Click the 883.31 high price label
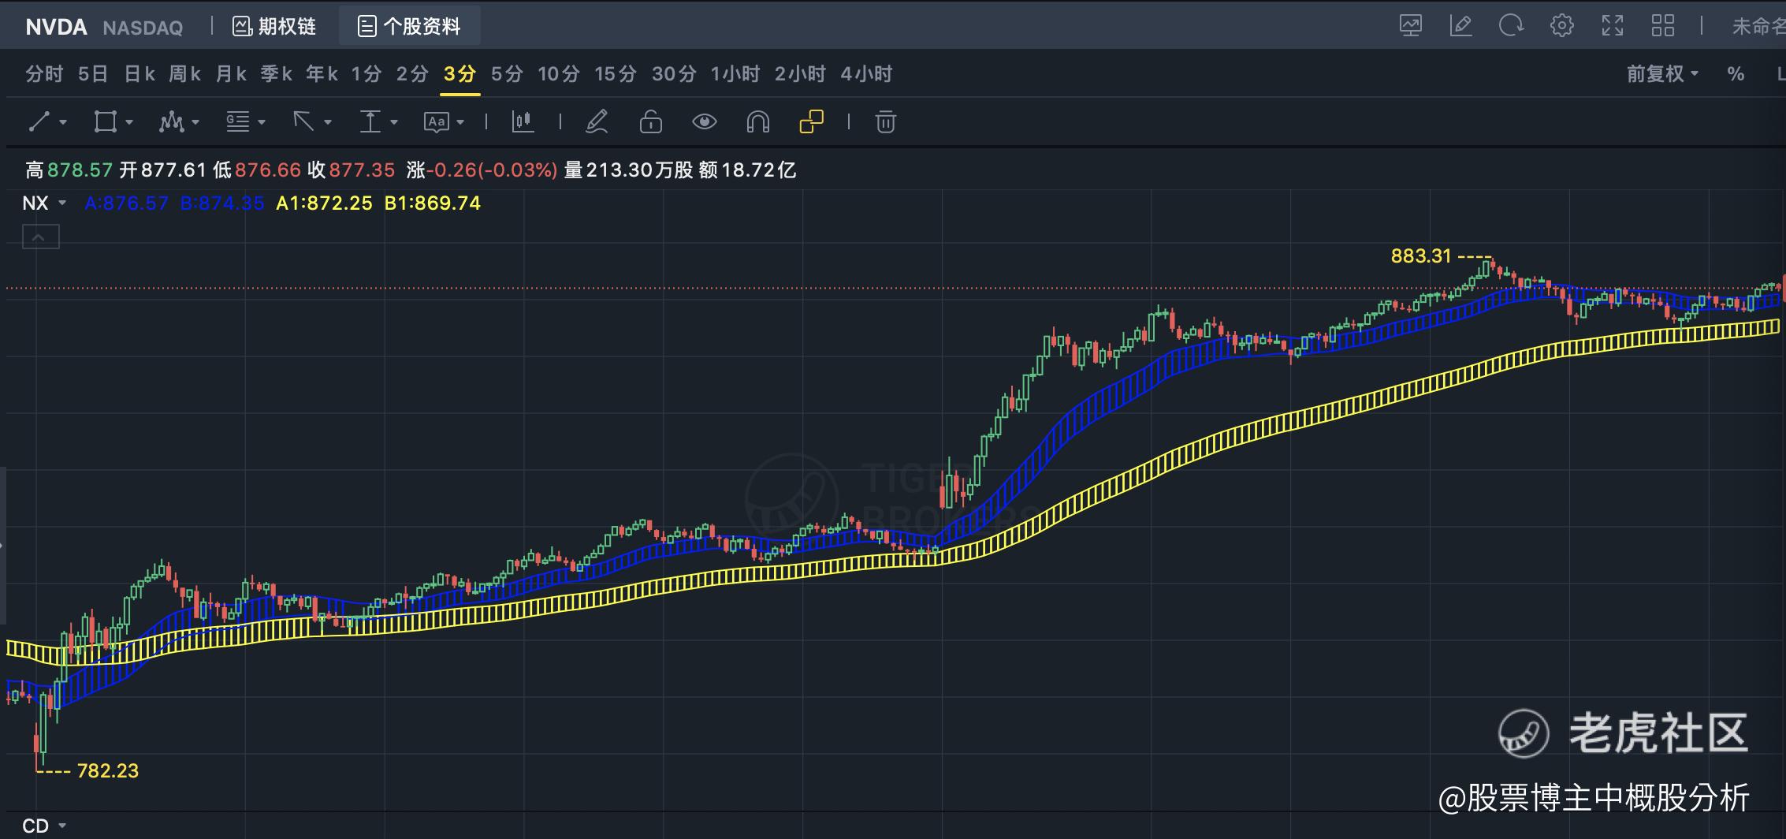The width and height of the screenshot is (1786, 839). [x=1421, y=255]
